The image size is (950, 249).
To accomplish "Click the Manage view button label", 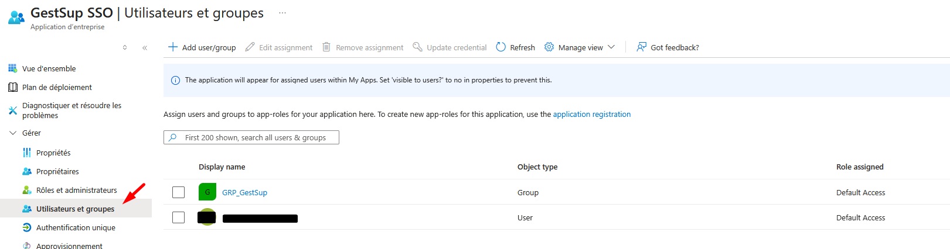I will click(580, 47).
